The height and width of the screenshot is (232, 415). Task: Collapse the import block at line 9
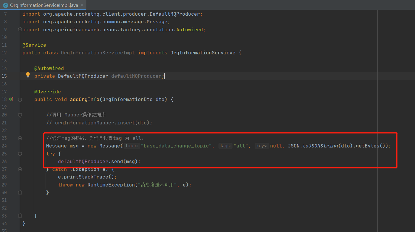(x=20, y=29)
